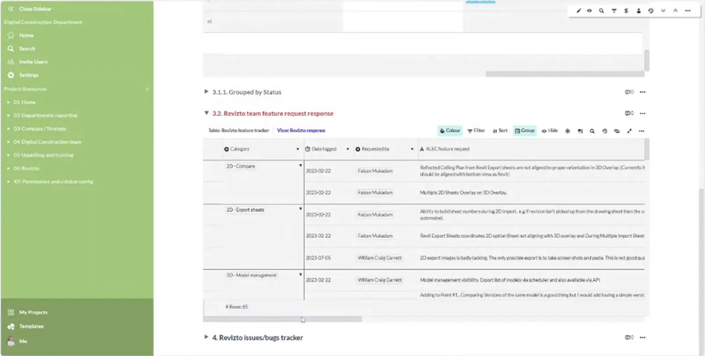This screenshot has height=356, width=705.
Task: Click the table's horizontal scrollbar at the bottom
Action: pos(282,320)
